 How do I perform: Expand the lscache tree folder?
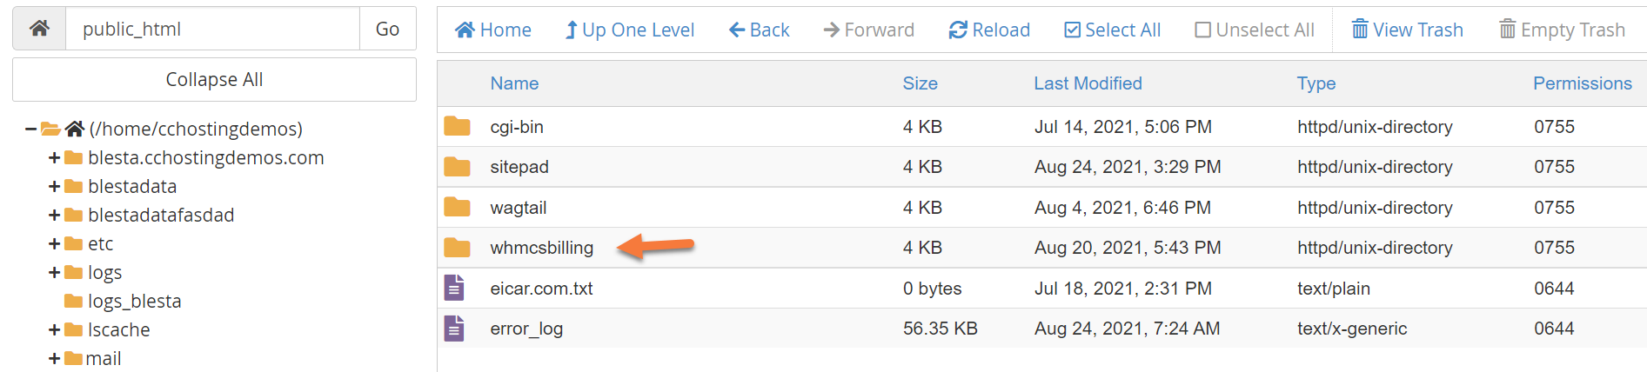pyautogui.click(x=54, y=330)
